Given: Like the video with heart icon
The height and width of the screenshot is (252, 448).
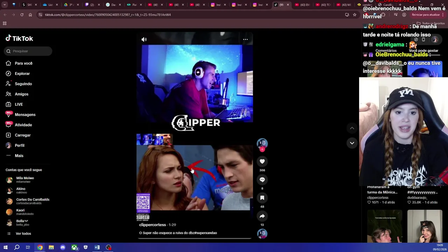Looking at the screenshot, I should coord(262,161).
